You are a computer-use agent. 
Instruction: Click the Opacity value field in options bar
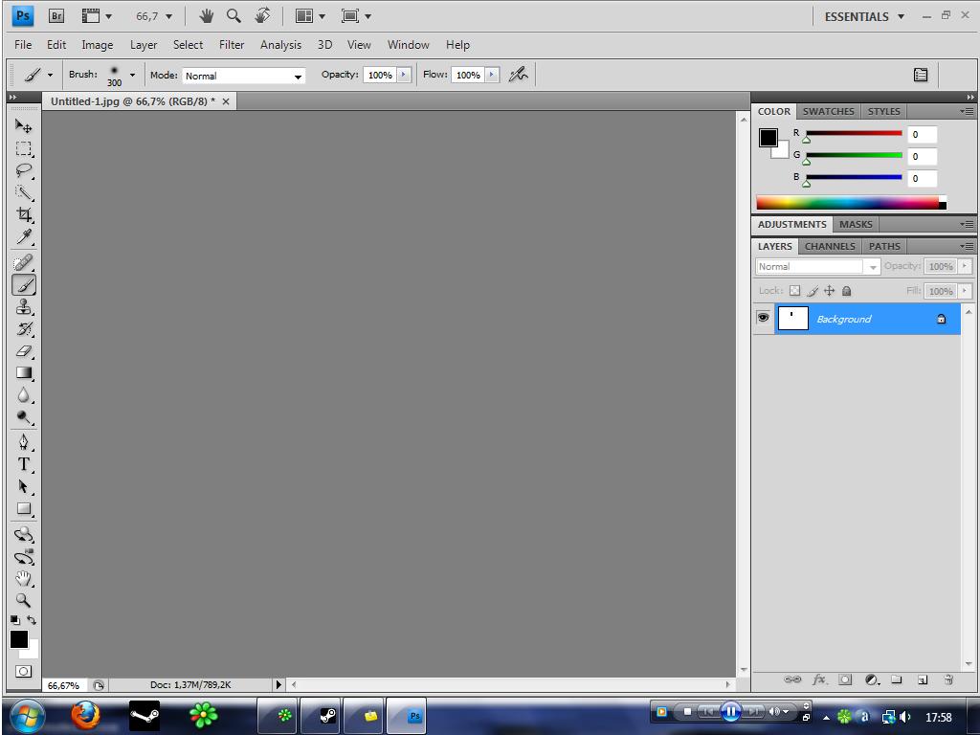coord(380,75)
